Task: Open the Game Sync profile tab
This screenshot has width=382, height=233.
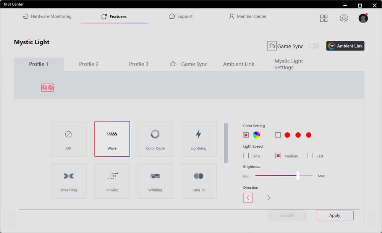Action: click(x=189, y=64)
